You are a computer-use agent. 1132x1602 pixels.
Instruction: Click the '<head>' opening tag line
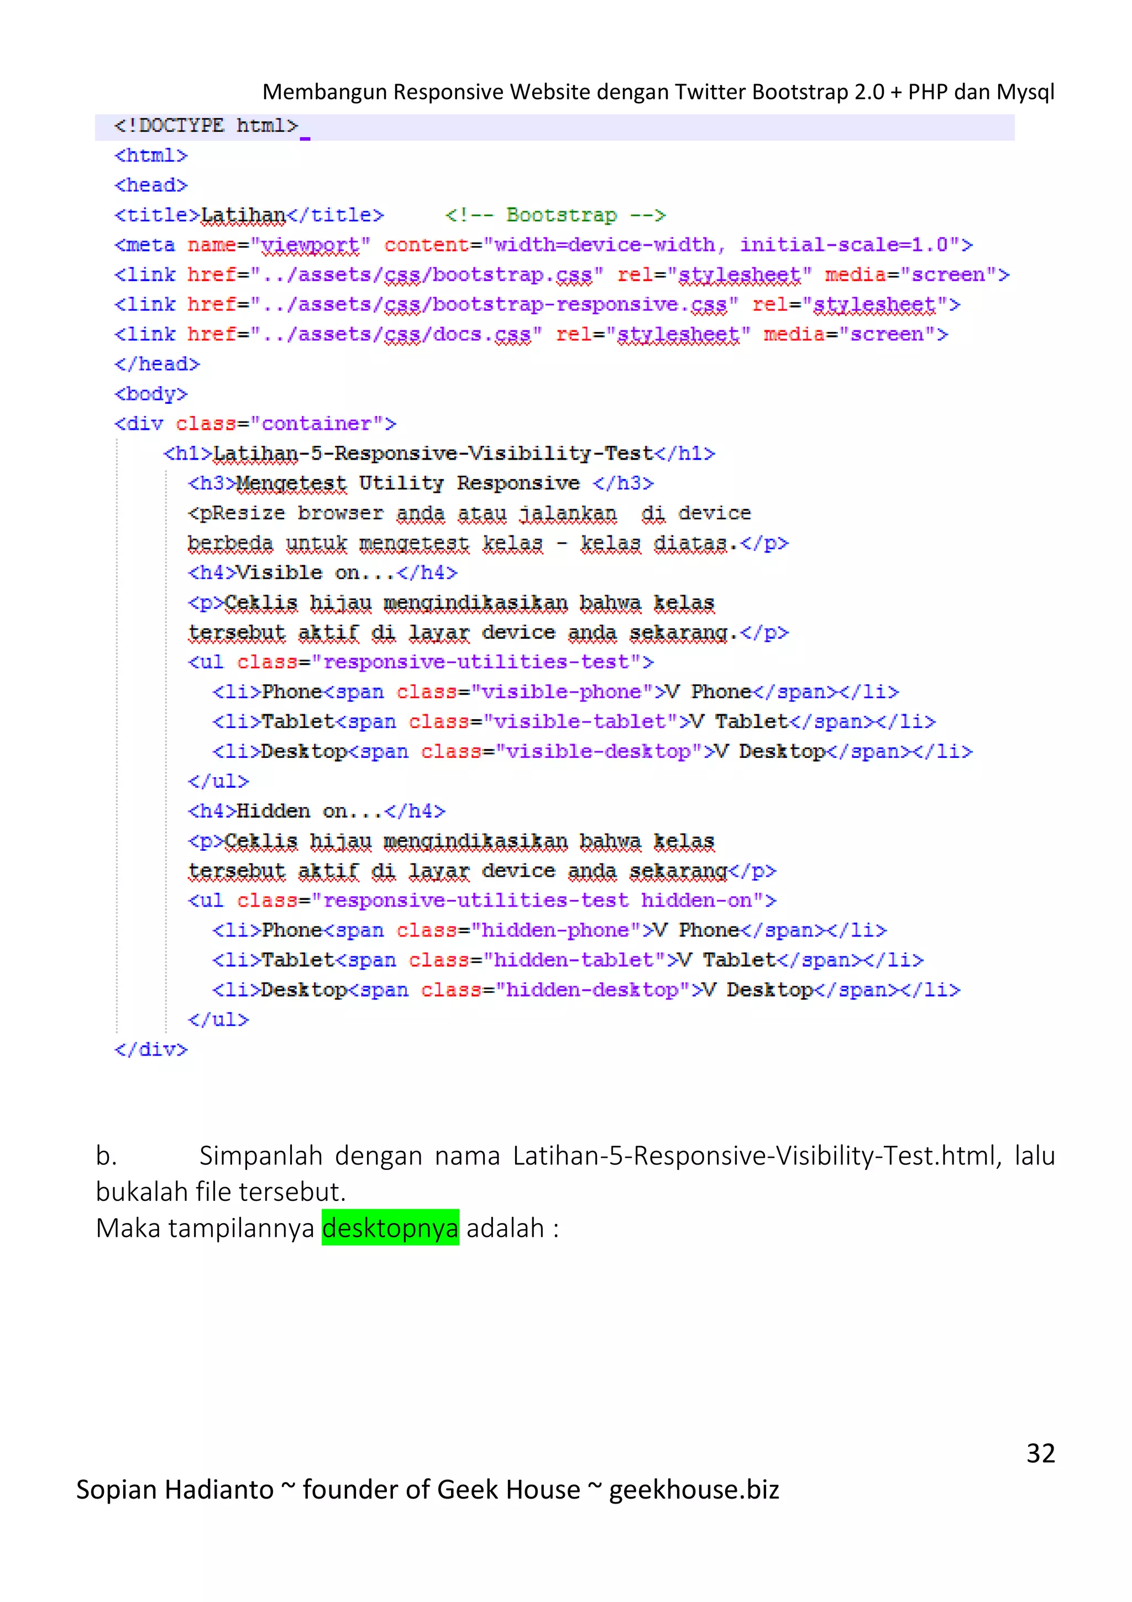tap(150, 186)
